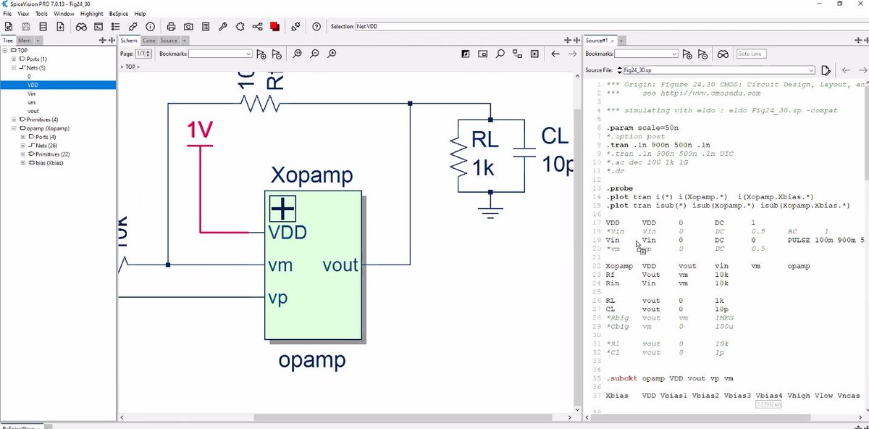The width and height of the screenshot is (869, 429).
Task: Add new tab next to Source#1
Action: coord(622,41)
